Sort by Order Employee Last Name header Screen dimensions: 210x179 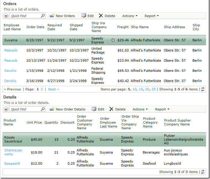click(x=108, y=122)
